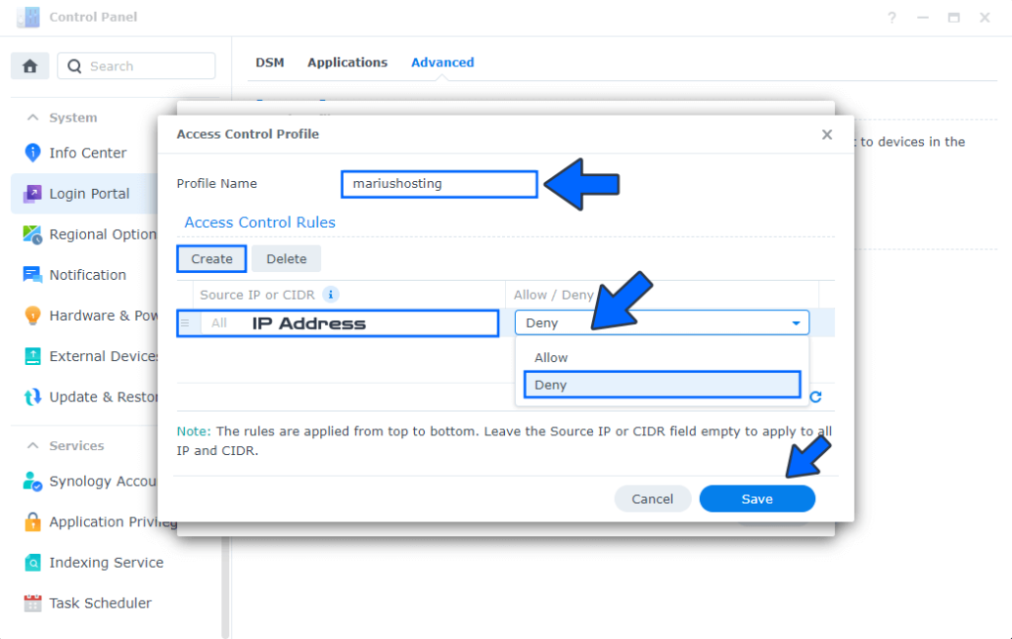Switch to the Applications tab

(x=347, y=61)
